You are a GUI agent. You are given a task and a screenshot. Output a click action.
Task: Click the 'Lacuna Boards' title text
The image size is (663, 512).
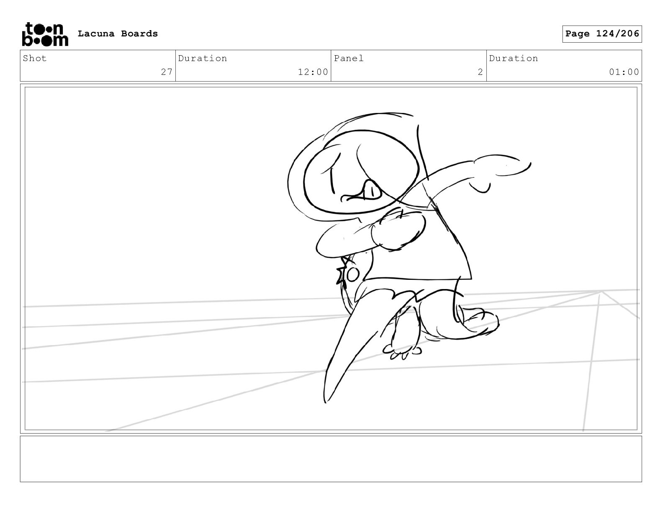118,33
